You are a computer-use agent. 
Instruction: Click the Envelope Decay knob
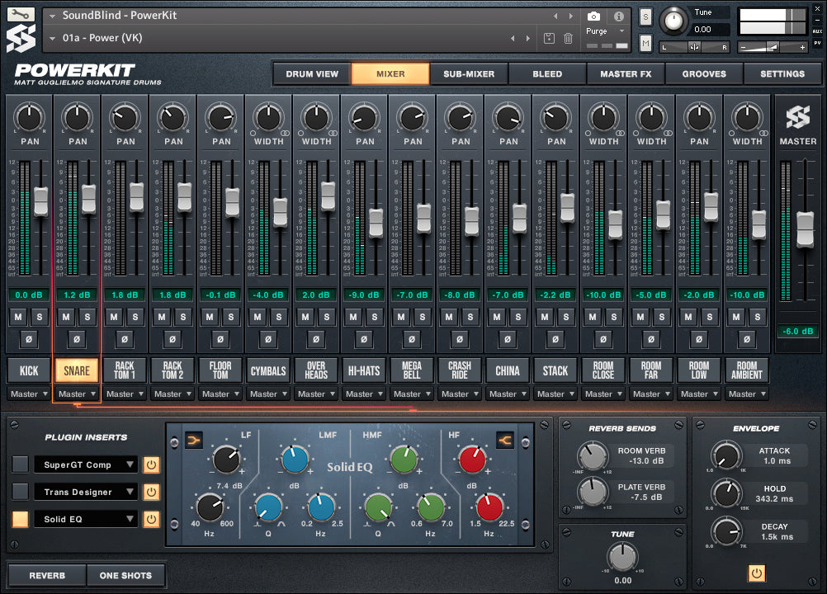click(x=727, y=531)
